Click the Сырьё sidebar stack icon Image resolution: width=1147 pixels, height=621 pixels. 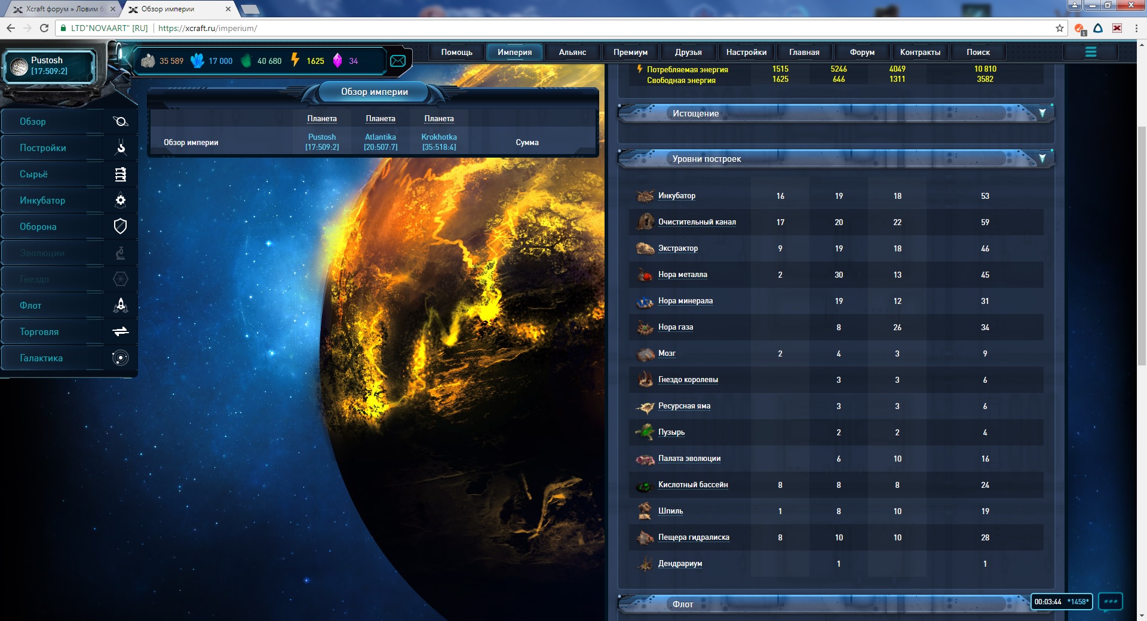120,174
